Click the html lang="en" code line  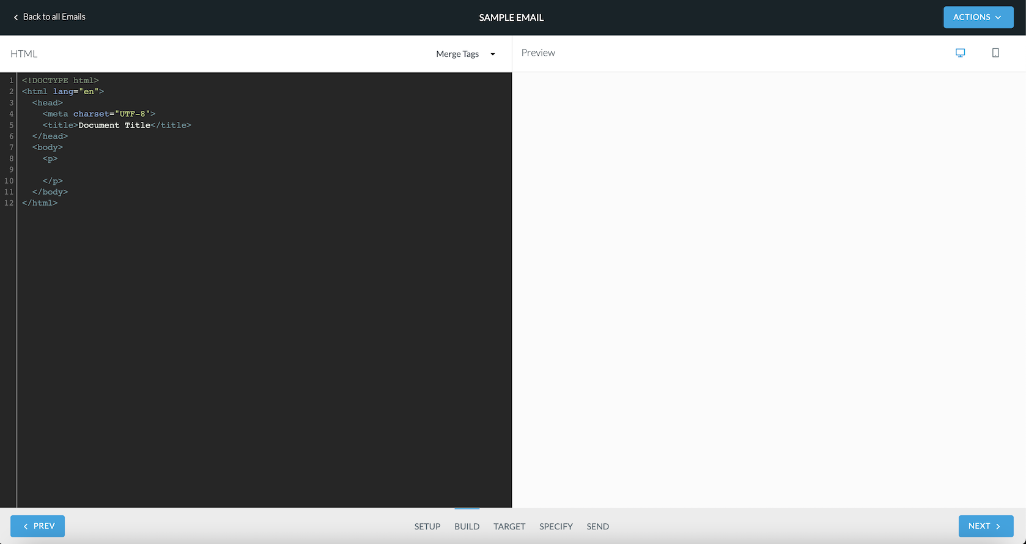tap(63, 92)
